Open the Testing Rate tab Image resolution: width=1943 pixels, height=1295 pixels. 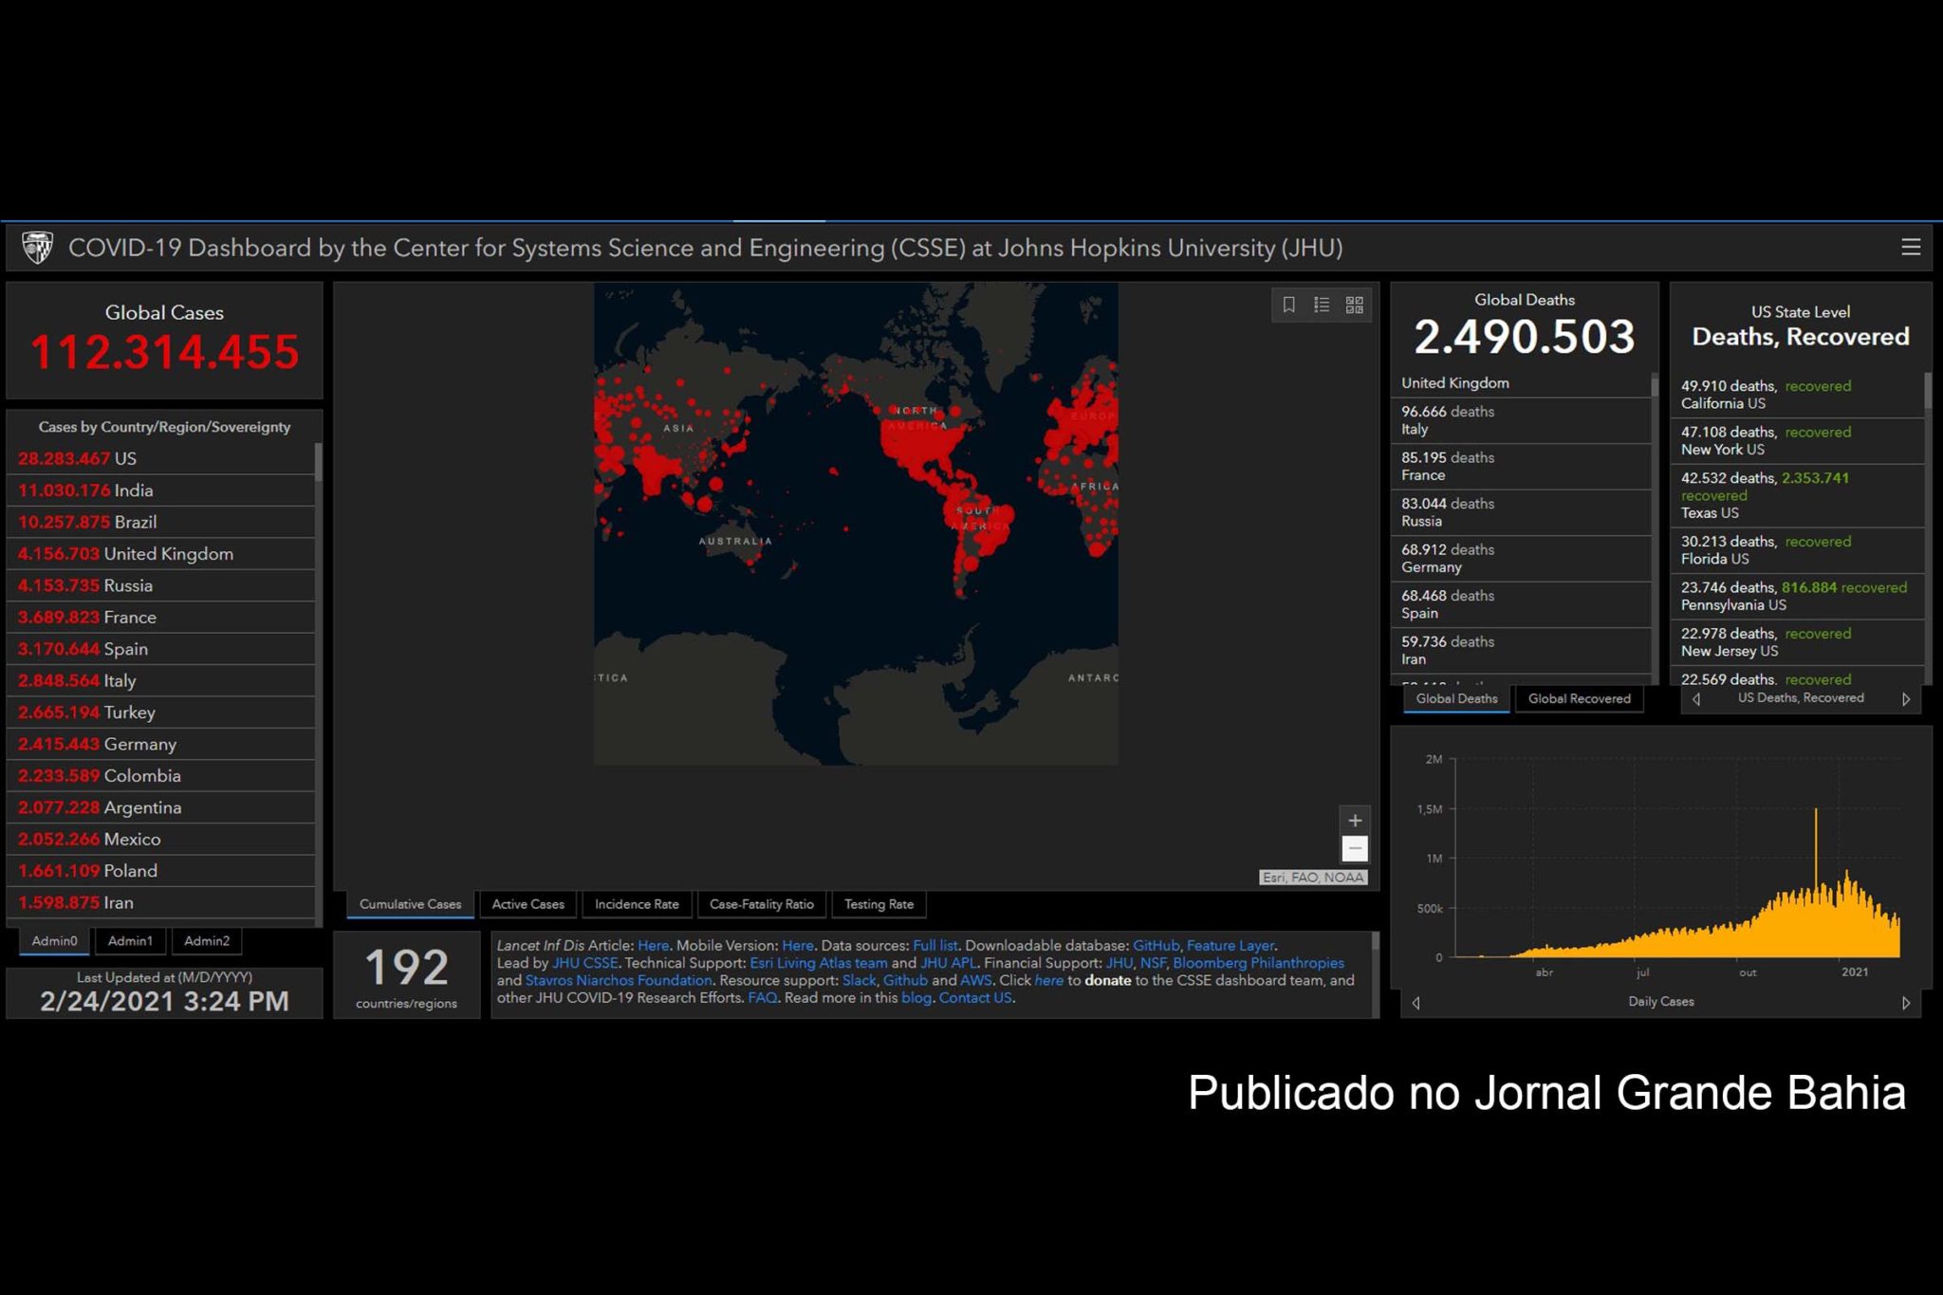879,904
